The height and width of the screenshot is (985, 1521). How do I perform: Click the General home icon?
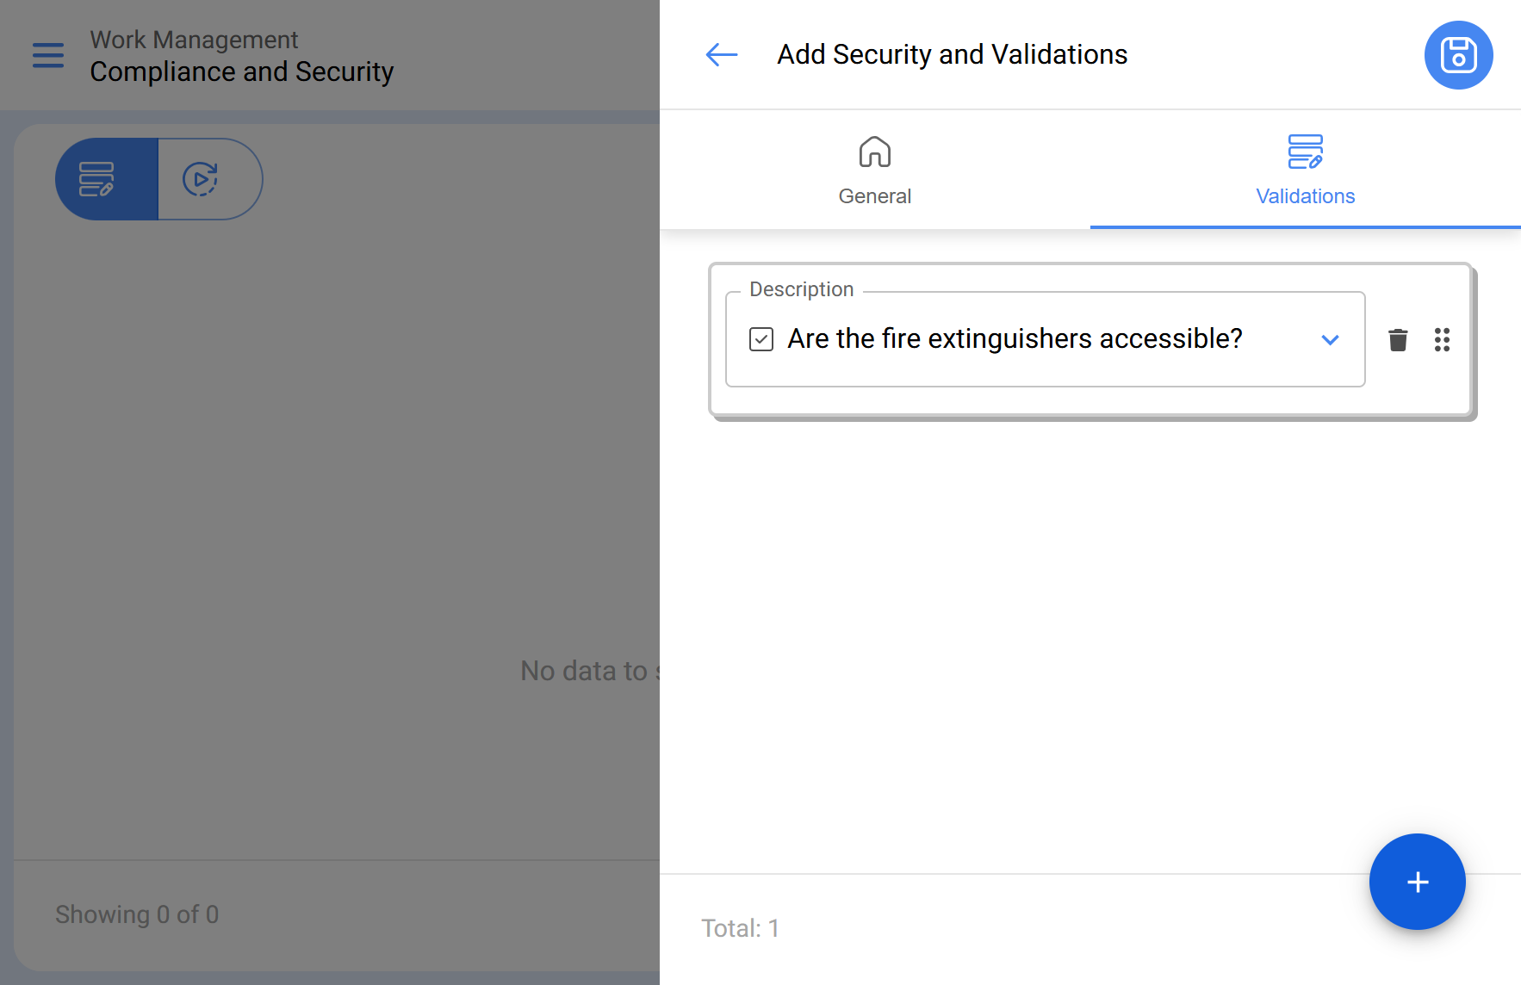point(874,152)
